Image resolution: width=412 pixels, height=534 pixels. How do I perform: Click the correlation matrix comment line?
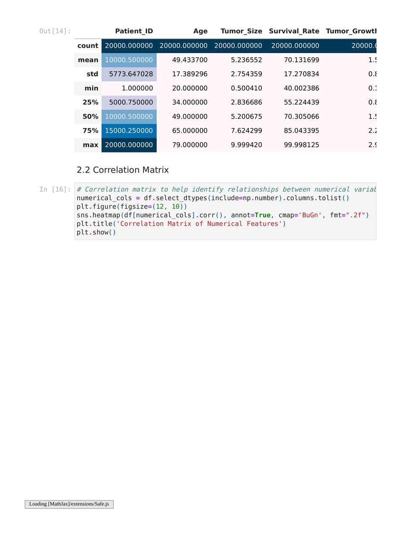click(226, 190)
